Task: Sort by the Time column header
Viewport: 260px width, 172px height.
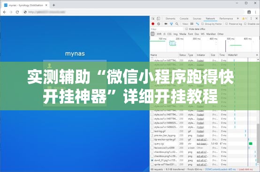Action: tap(223, 55)
